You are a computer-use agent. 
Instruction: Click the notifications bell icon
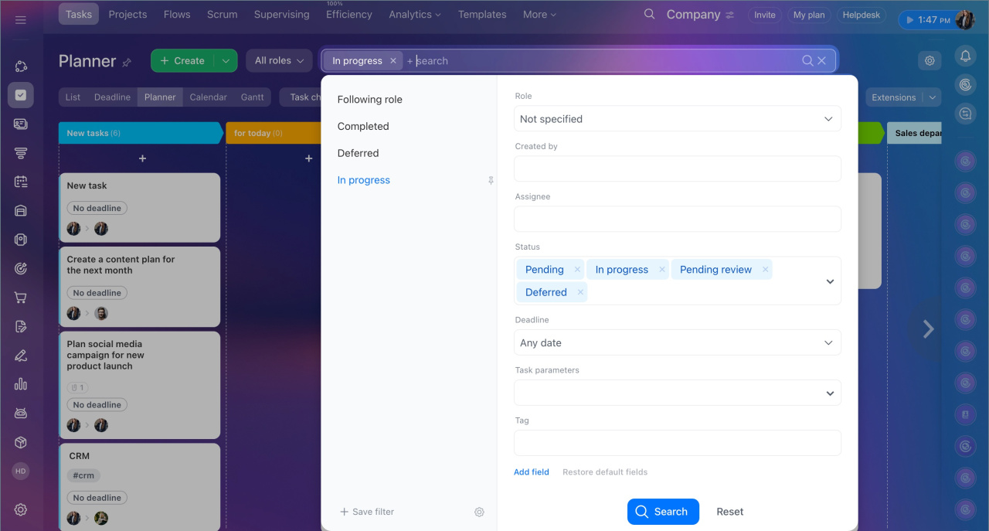[x=965, y=56]
